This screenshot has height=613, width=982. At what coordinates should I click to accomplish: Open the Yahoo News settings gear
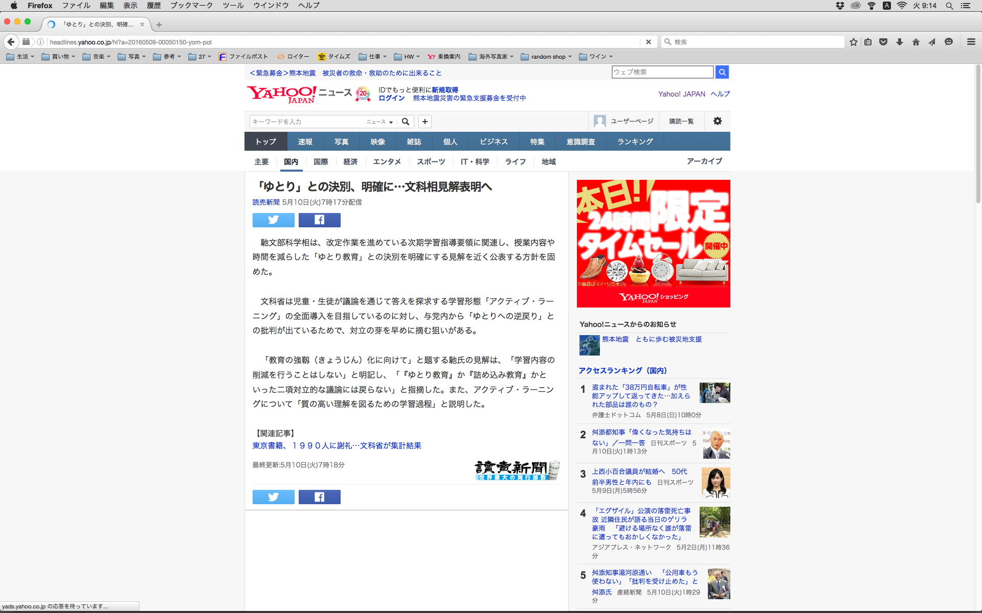pos(718,121)
